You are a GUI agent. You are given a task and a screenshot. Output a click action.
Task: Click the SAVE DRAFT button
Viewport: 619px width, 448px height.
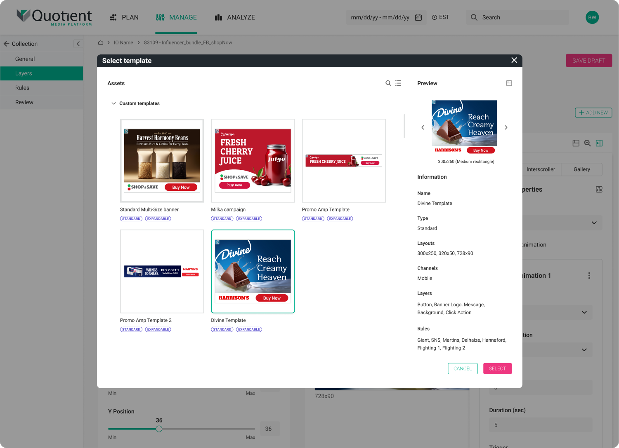pos(589,61)
